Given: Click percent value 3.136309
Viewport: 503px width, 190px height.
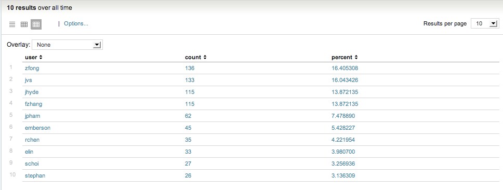Looking at the screenshot, I should tap(343, 175).
